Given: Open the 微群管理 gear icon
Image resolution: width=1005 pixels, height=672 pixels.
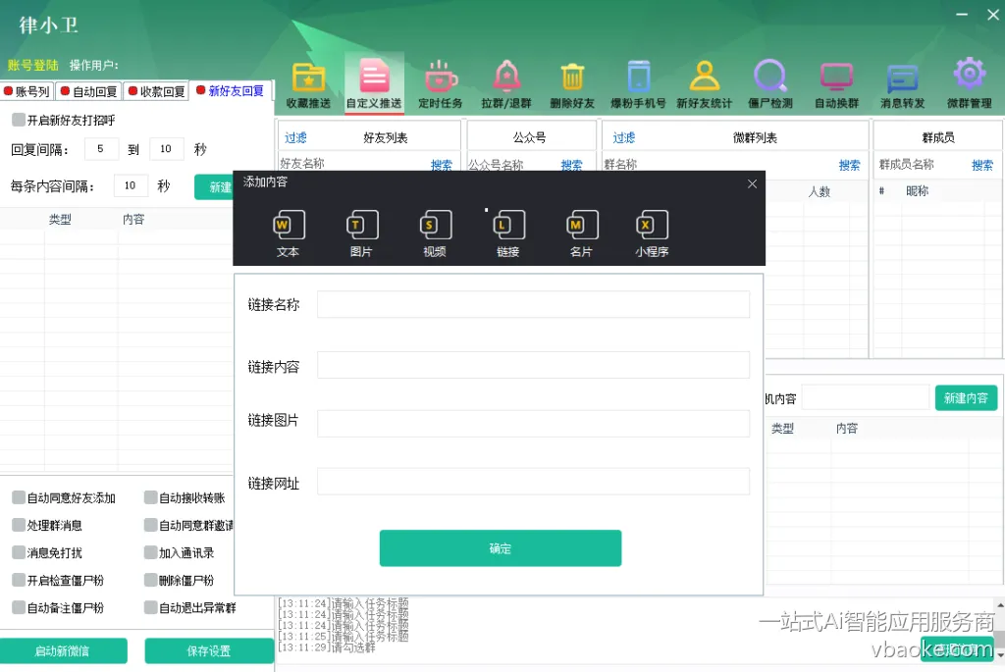Looking at the screenshot, I should pos(969,84).
